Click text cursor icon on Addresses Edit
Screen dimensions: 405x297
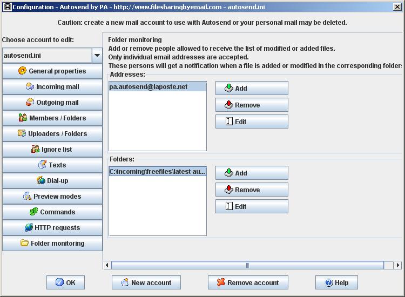(x=229, y=121)
